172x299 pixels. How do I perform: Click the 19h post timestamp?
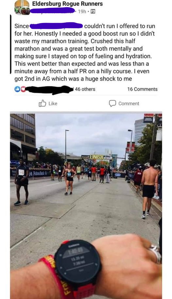tap(82, 11)
